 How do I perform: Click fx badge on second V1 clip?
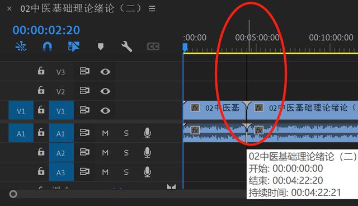point(259,107)
